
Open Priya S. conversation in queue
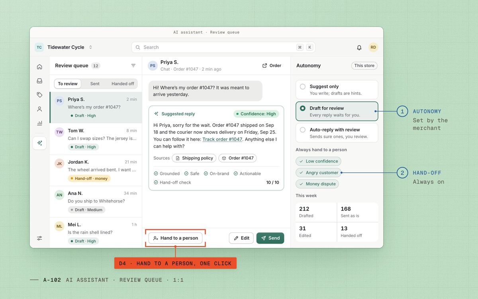coord(96,108)
